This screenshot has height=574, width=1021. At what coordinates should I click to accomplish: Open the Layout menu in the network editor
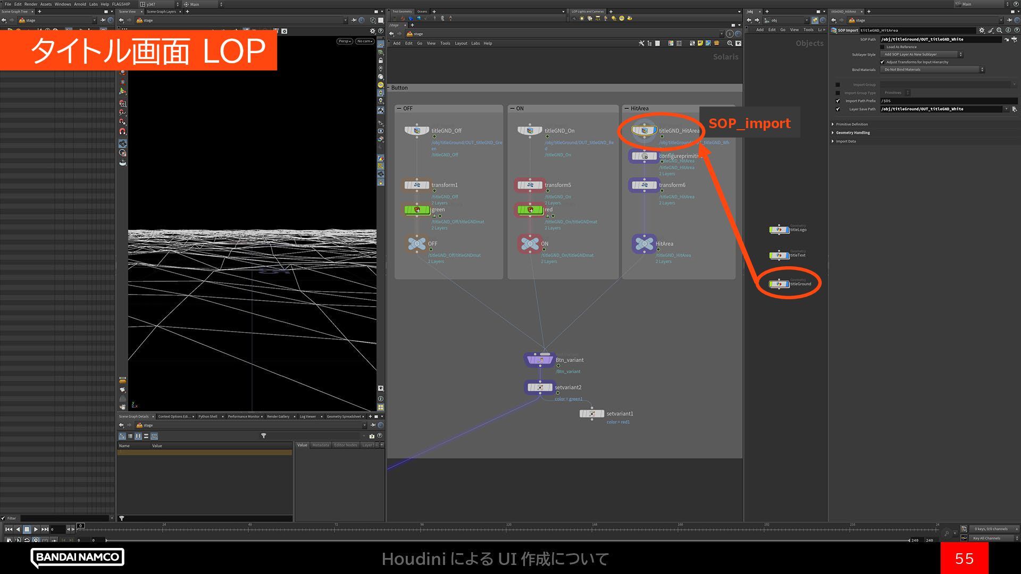461,44
